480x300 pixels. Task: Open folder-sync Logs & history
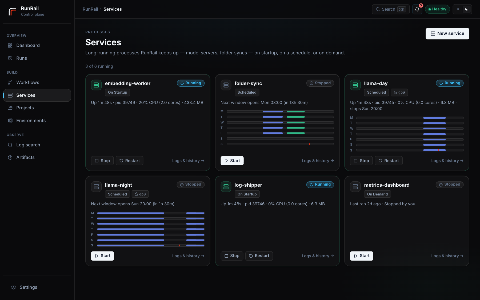(318, 161)
